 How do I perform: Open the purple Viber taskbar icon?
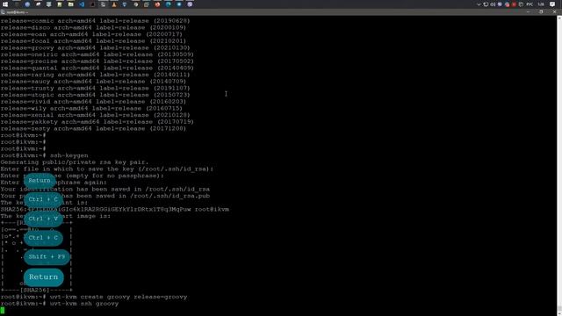pos(190,4)
